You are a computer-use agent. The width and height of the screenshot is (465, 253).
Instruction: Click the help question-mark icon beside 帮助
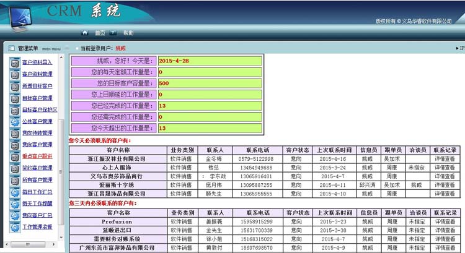point(113,33)
